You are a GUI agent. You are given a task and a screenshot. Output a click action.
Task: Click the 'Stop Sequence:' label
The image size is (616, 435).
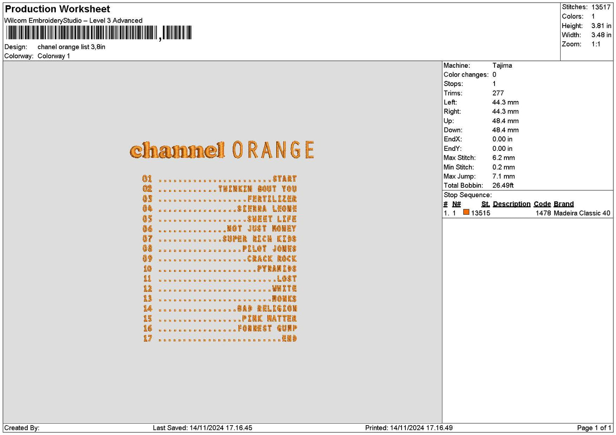point(468,195)
